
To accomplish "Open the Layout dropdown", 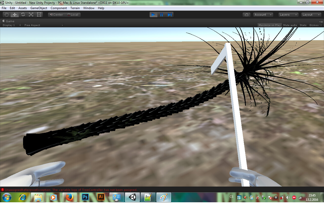I will click(311, 14).
